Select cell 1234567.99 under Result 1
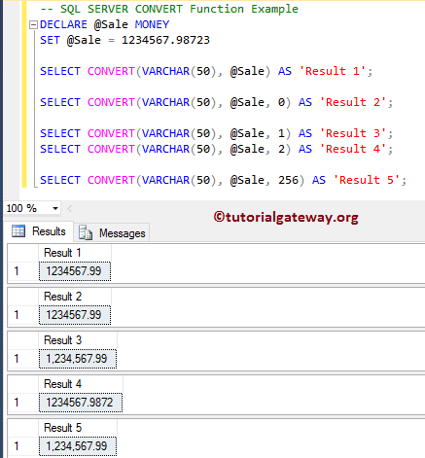 point(75,271)
